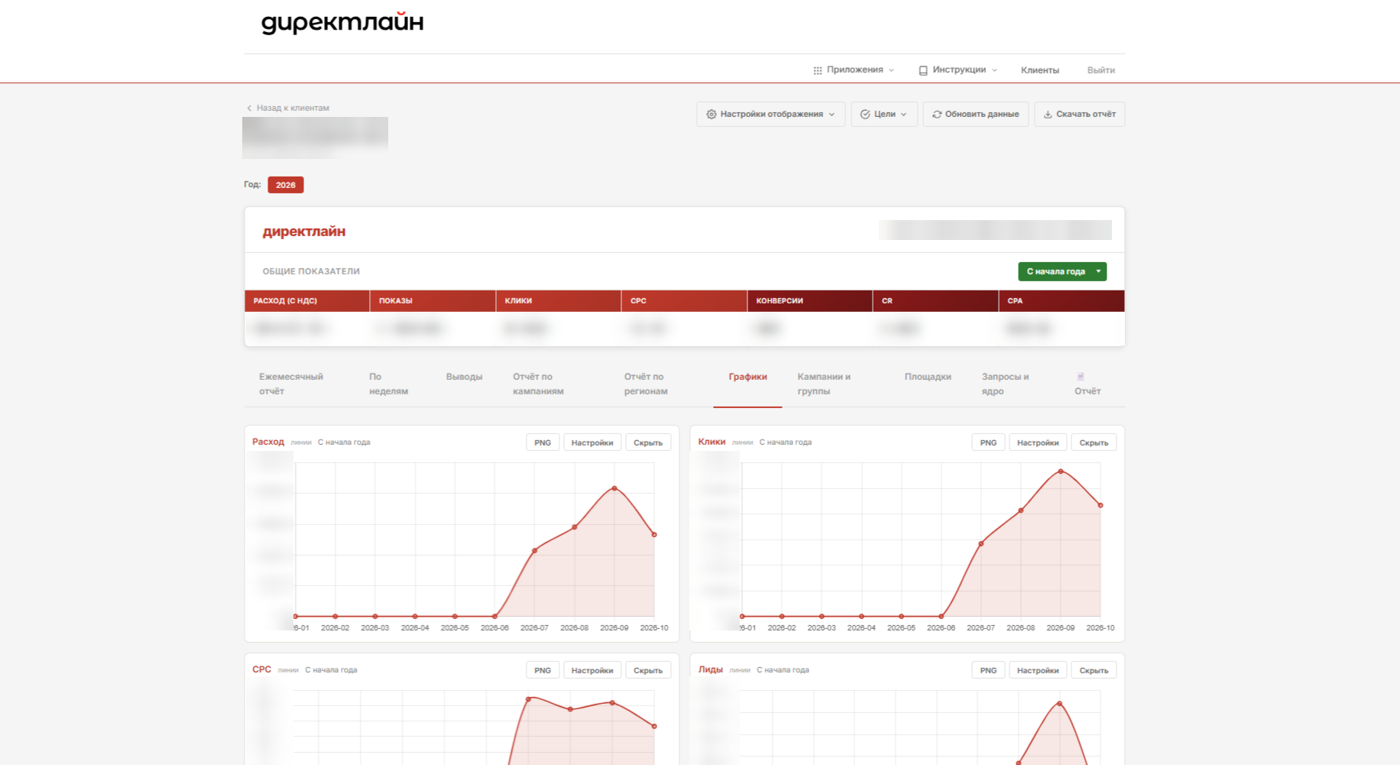
Task: Click the 2026-10 data point on Клики chart
Action: (x=1100, y=505)
